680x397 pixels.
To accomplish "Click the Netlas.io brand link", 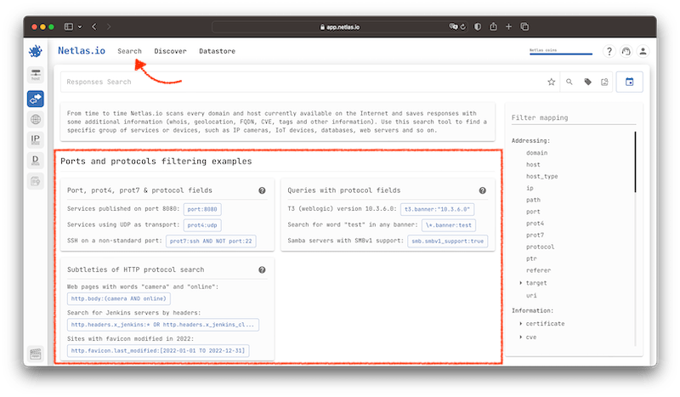I will click(x=82, y=51).
